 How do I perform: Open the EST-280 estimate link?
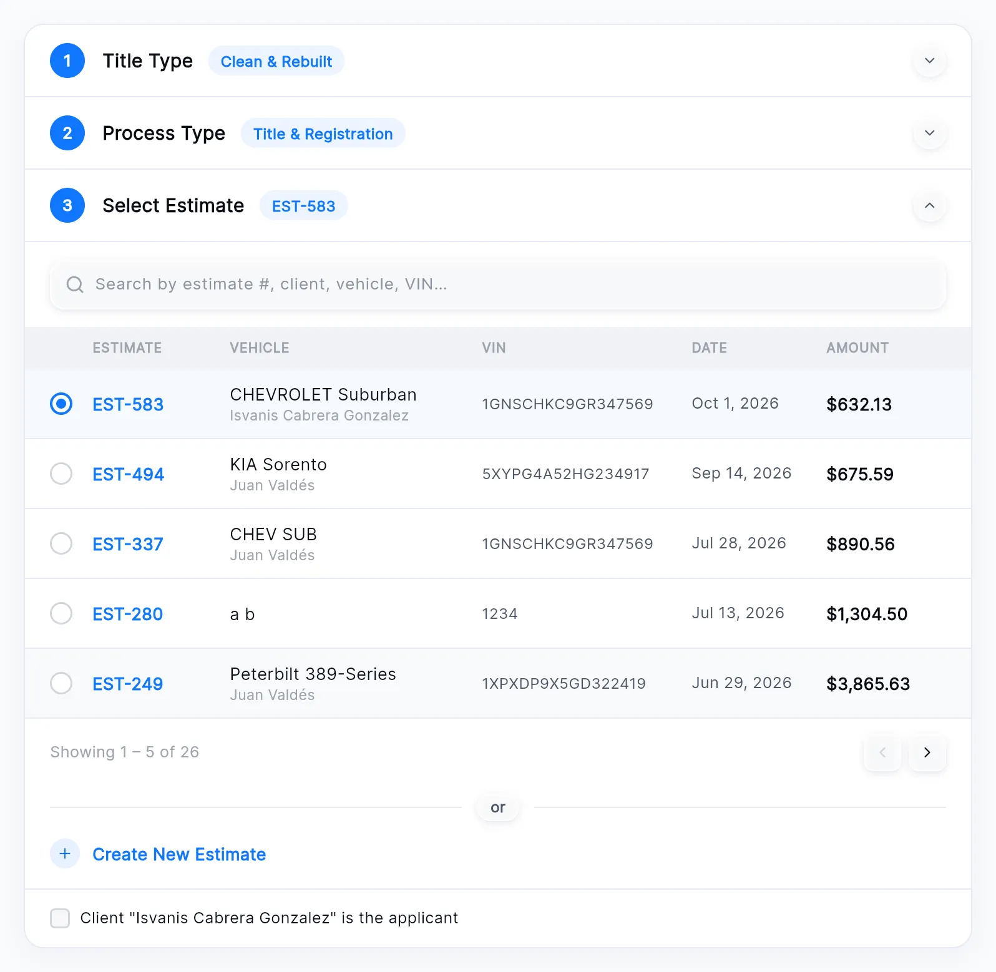(128, 614)
